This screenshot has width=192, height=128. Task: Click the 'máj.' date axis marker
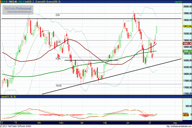click(105, 123)
